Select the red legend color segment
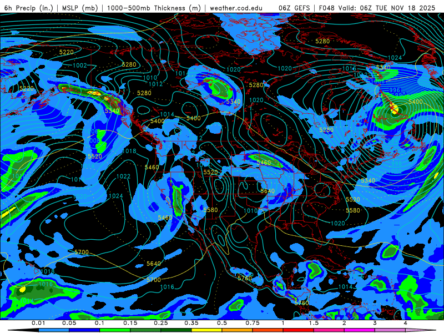The image size is (444, 333). 299,330
